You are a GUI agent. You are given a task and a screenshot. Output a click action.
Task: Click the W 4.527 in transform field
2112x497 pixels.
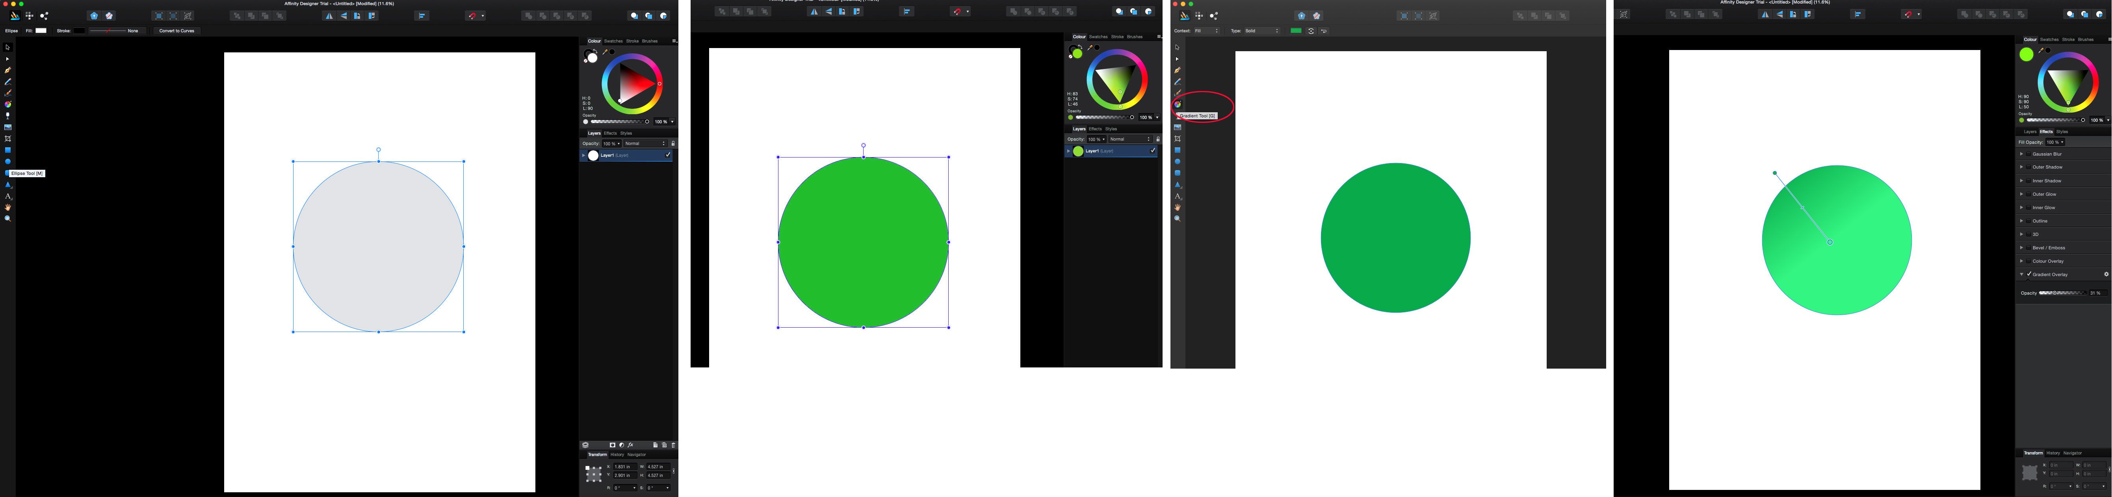[x=658, y=467]
